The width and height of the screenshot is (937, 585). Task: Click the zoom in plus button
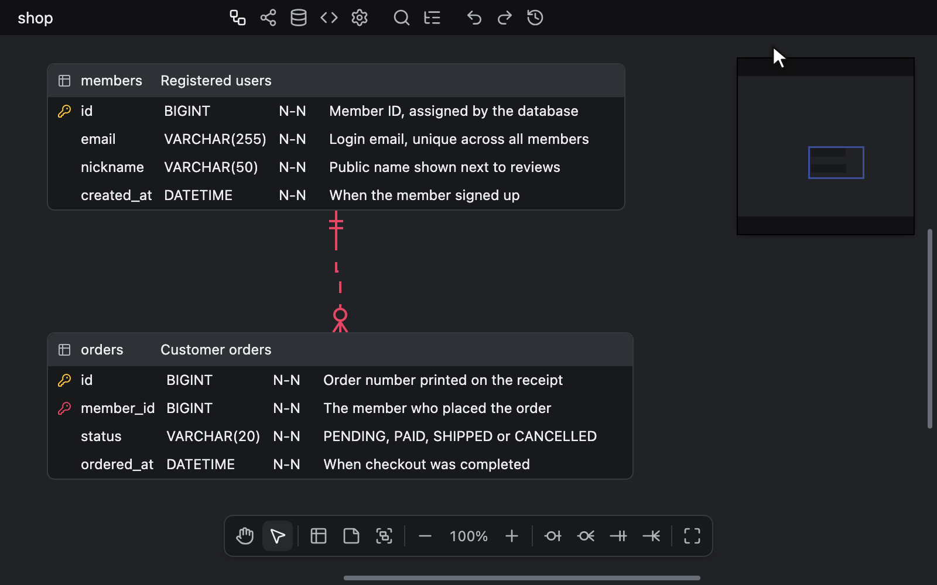point(512,536)
